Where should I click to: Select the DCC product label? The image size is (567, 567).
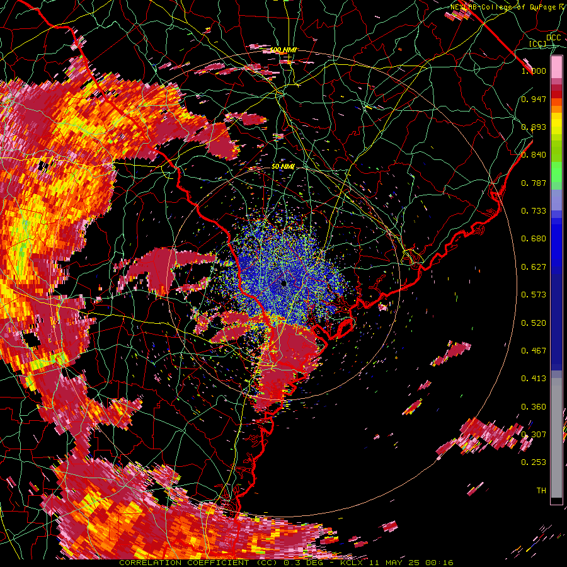click(x=554, y=38)
